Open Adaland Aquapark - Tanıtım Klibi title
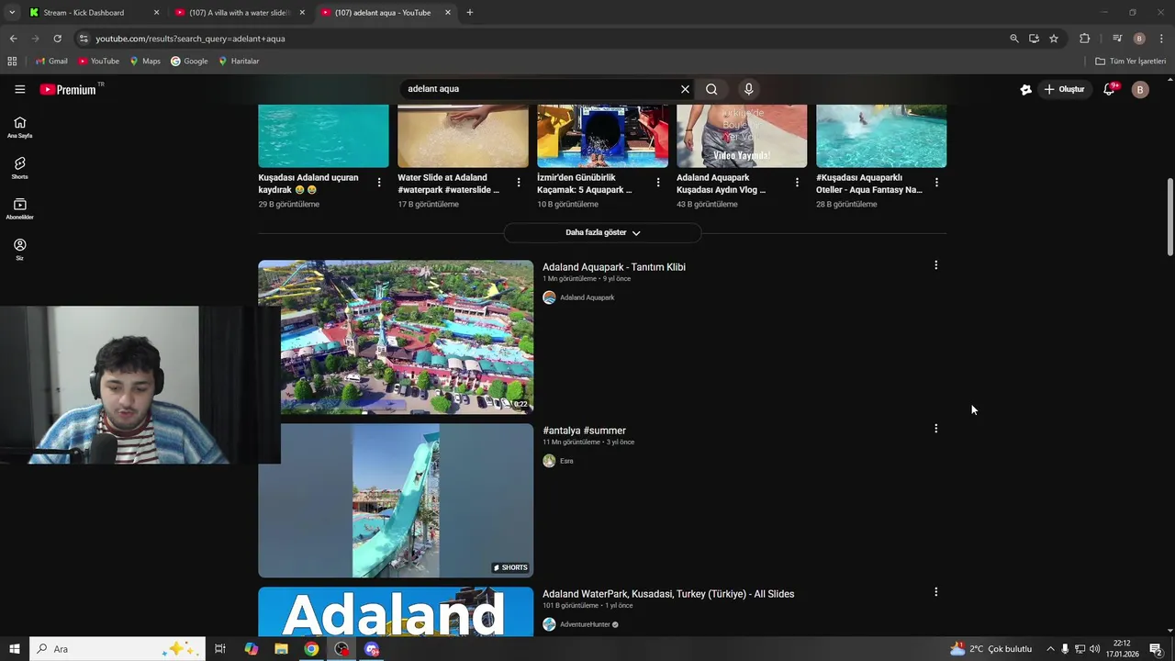 click(x=614, y=267)
